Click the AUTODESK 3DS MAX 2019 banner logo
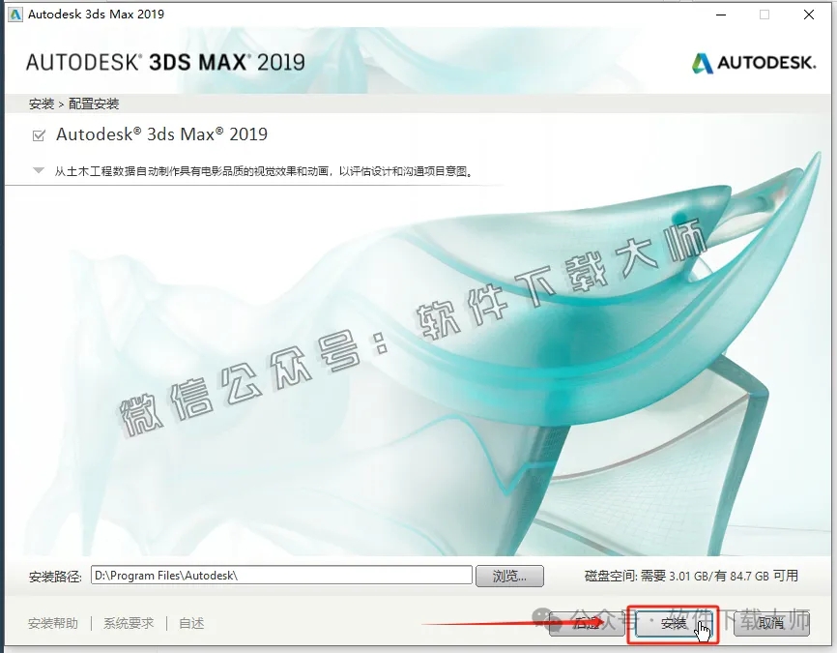This screenshot has height=653, width=837. (x=162, y=60)
